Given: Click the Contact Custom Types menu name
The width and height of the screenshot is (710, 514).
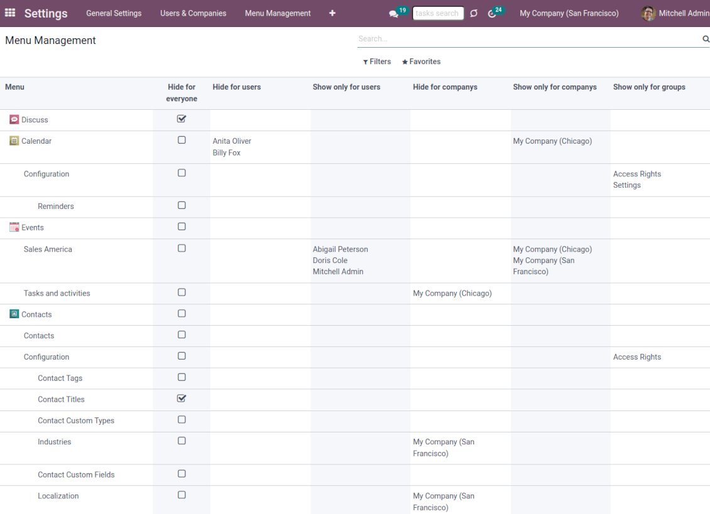Looking at the screenshot, I should [76, 420].
